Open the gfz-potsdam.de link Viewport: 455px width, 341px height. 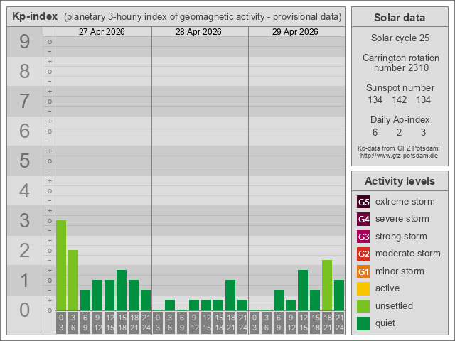[x=399, y=156]
